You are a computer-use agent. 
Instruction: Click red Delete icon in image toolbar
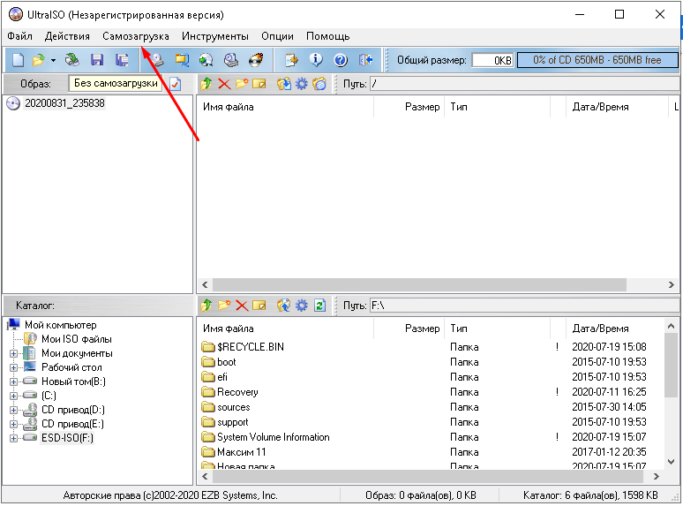point(224,84)
